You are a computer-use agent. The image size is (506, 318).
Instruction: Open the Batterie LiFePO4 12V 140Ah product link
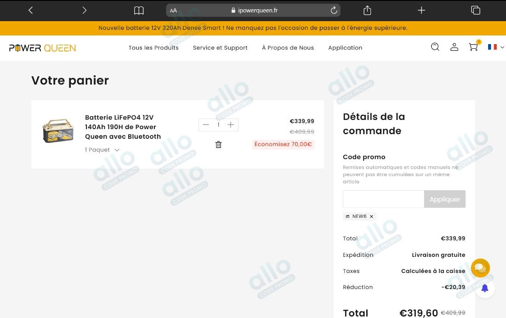[x=123, y=127]
